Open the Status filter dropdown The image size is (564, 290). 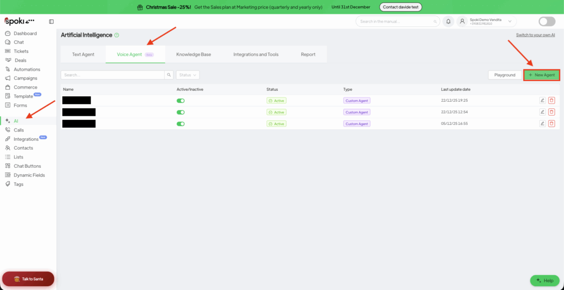pyautogui.click(x=187, y=75)
